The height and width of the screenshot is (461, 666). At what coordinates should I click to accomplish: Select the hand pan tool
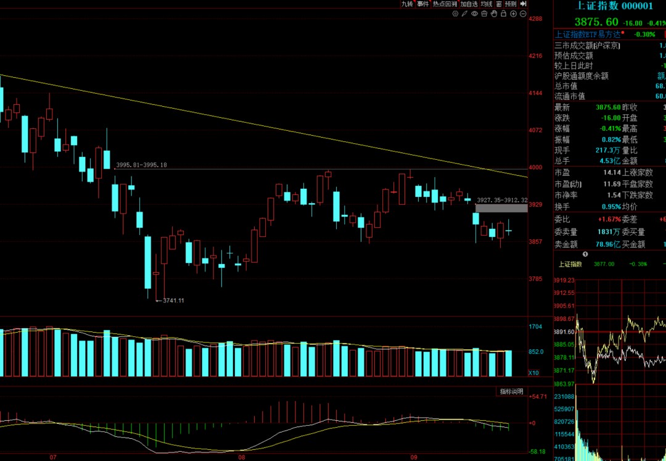point(494,14)
